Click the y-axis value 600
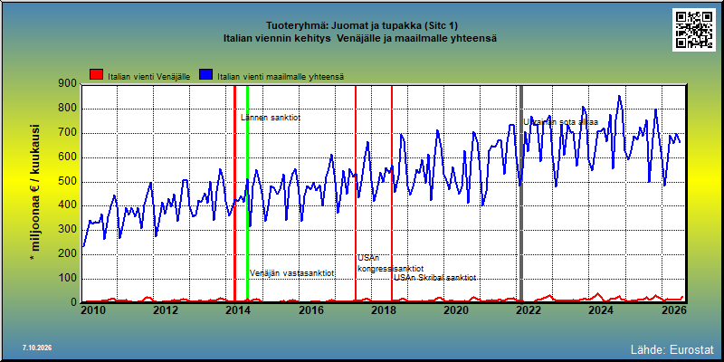This screenshot has height=362, width=724. point(68,157)
